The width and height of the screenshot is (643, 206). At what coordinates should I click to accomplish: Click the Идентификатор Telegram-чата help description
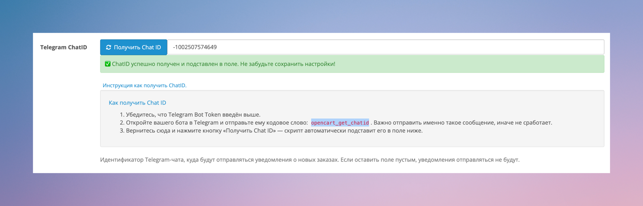click(x=310, y=160)
